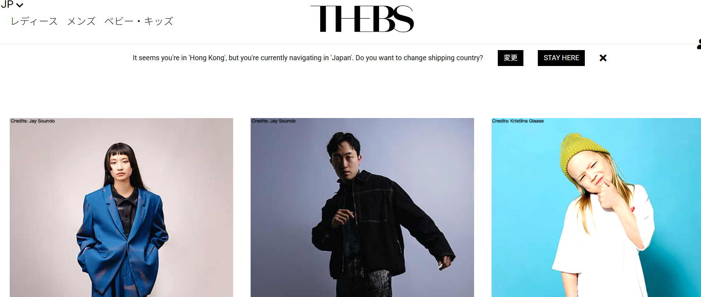Open the child in white t-shirt image
701x297 pixels.
(596, 207)
